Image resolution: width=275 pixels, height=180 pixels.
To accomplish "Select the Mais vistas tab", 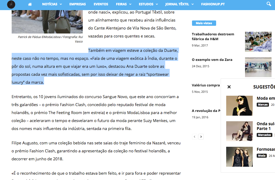I will point(204,23).
